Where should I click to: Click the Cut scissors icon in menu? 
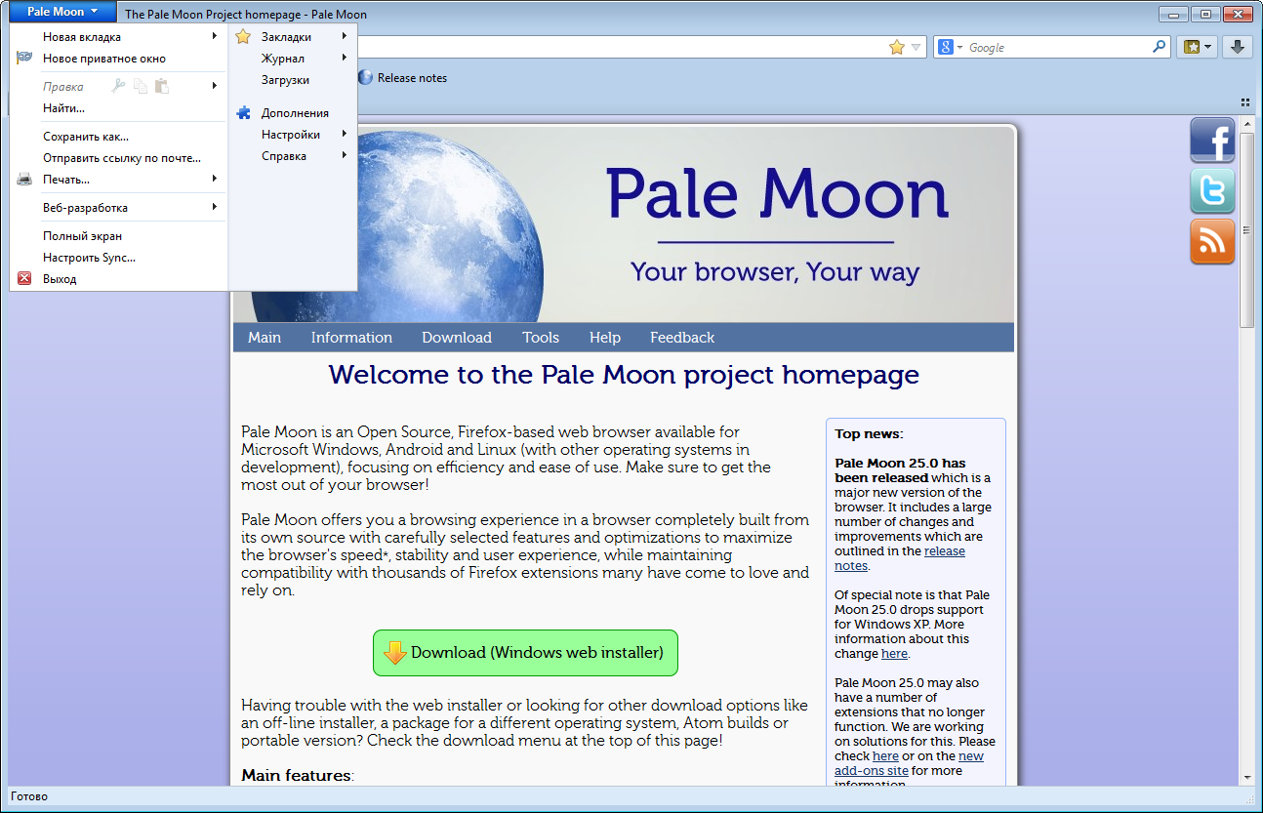click(x=118, y=86)
